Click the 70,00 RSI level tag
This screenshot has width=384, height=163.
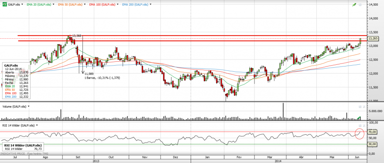click(x=372, y=132)
